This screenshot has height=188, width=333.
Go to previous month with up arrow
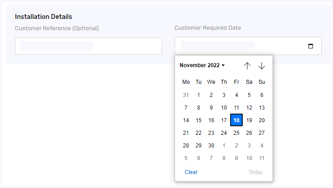[x=247, y=66]
